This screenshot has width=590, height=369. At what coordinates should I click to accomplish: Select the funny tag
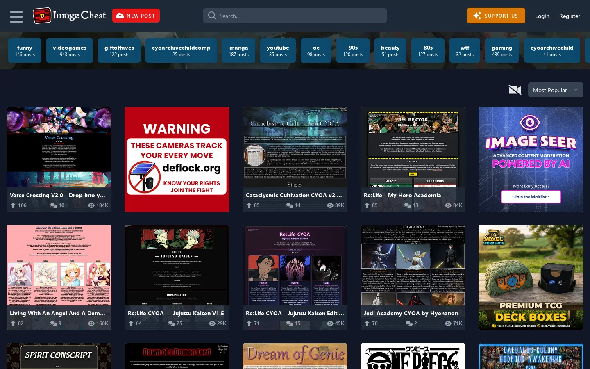pyautogui.click(x=25, y=50)
